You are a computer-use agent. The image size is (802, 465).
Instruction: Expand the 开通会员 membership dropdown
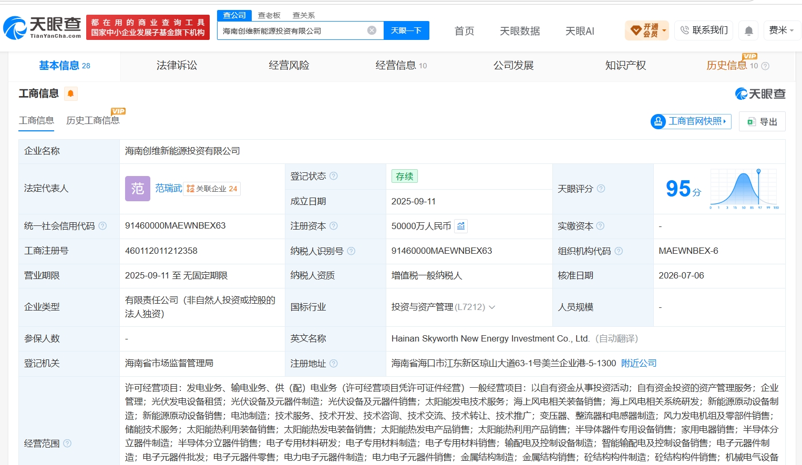[x=647, y=30]
